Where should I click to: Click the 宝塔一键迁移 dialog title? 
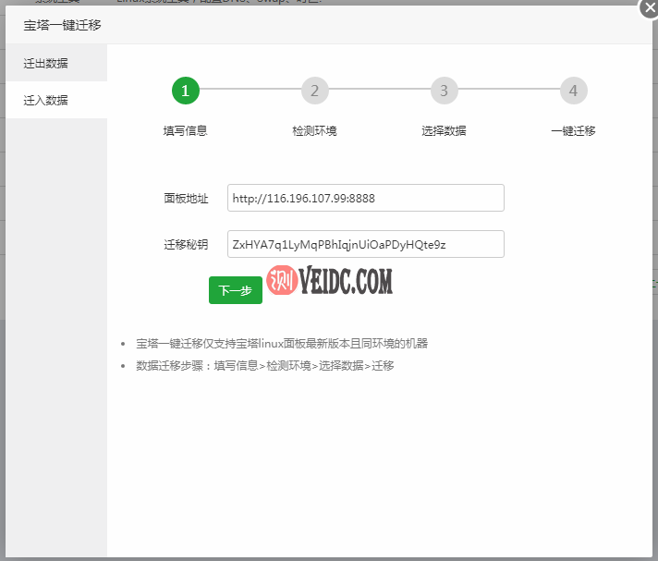(62, 25)
